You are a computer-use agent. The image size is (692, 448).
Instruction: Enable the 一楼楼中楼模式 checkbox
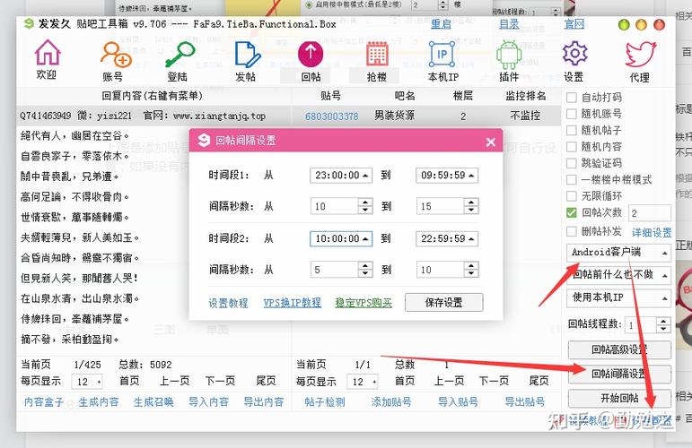pyautogui.click(x=572, y=180)
